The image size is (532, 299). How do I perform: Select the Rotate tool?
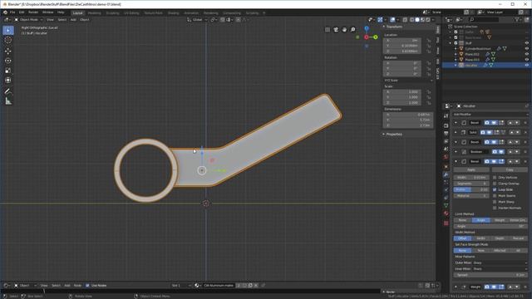click(x=8, y=61)
